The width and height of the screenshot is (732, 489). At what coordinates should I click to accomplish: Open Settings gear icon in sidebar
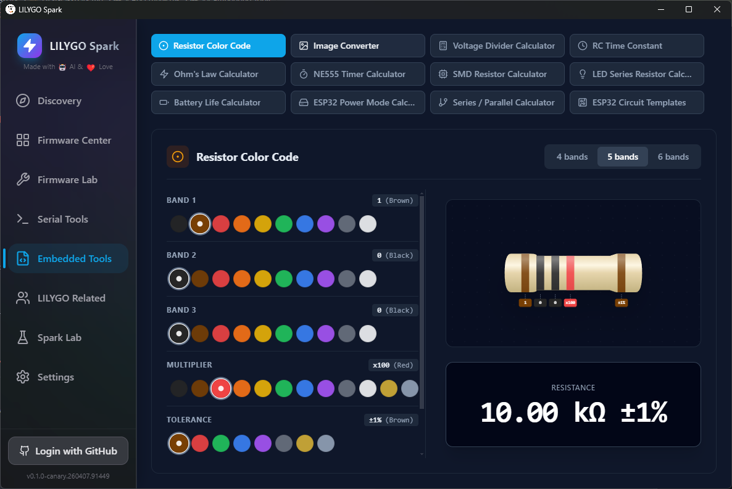[23, 377]
